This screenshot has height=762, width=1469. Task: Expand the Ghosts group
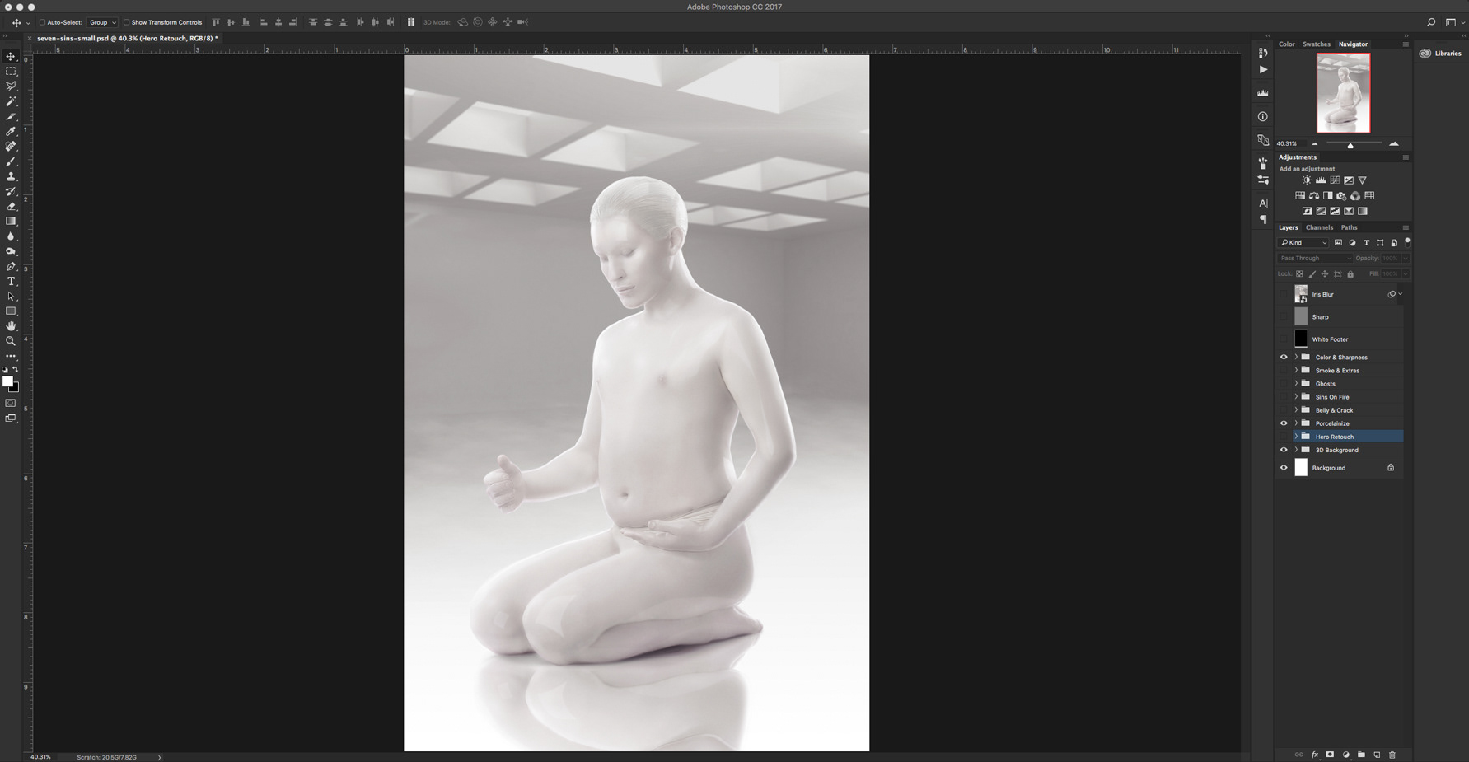click(1296, 384)
